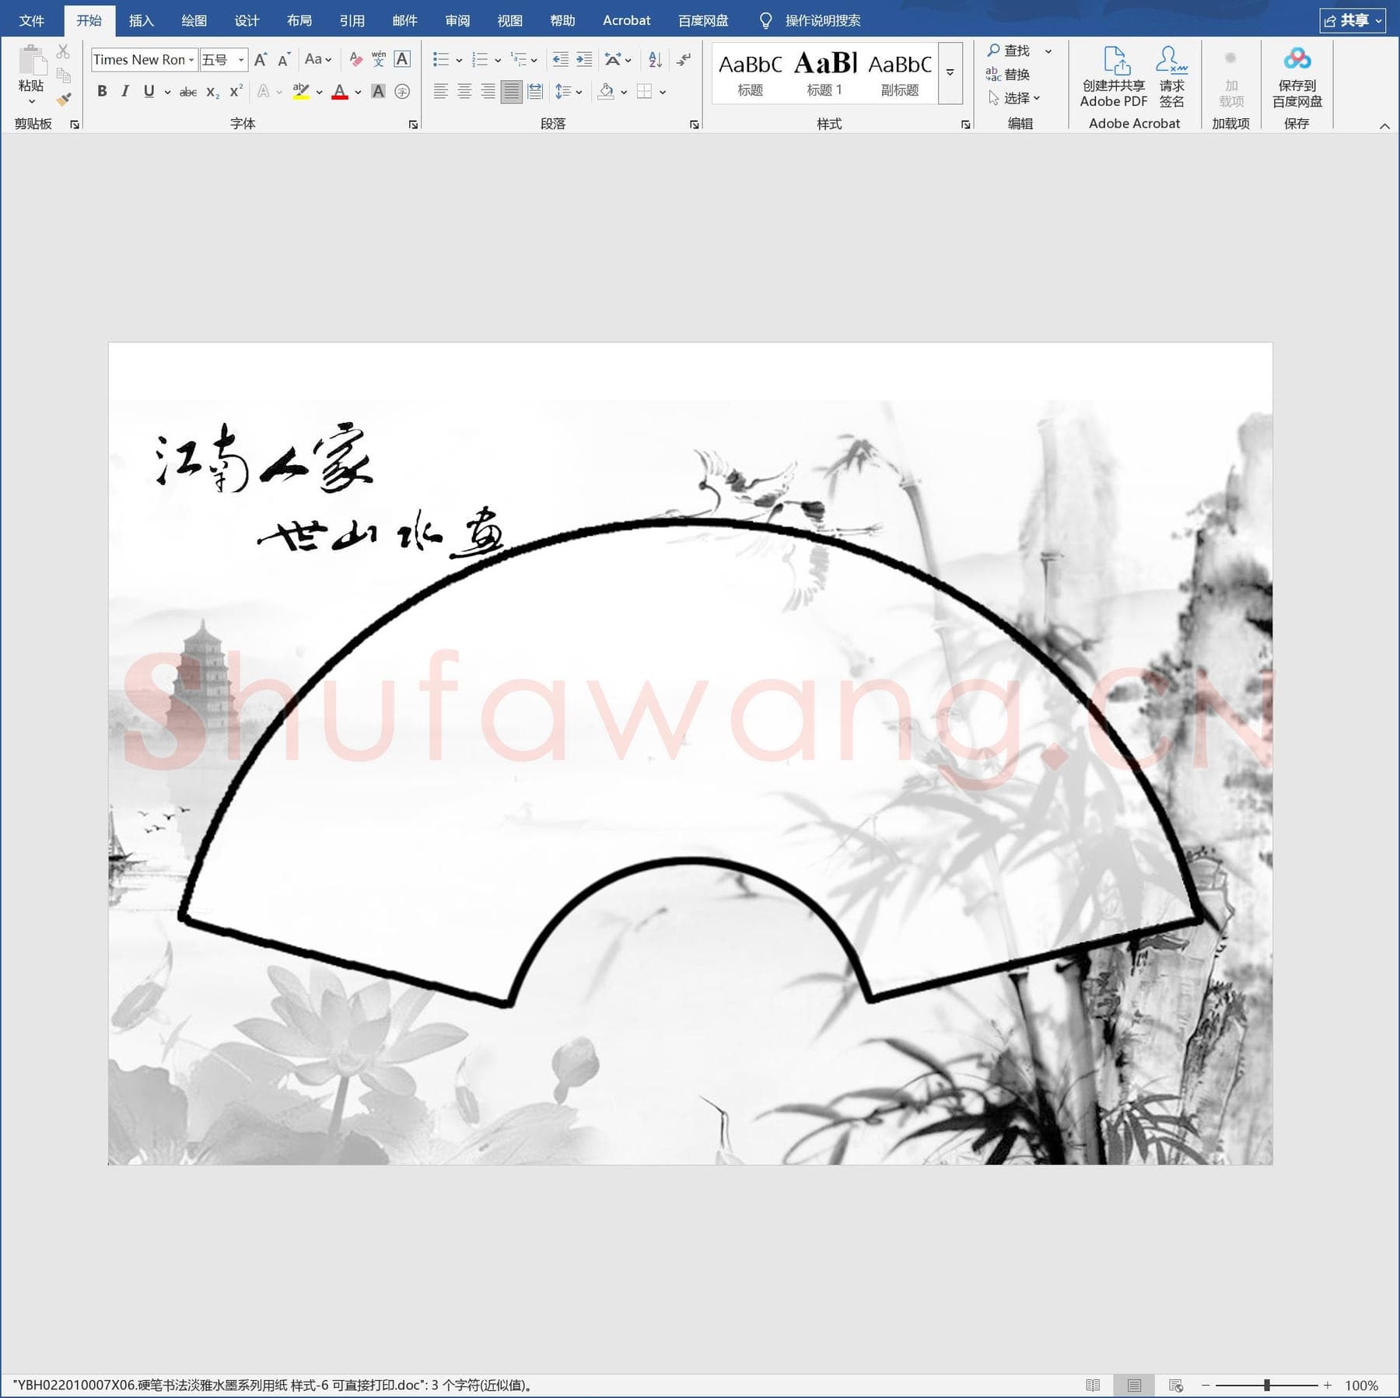Toggle bold formatting
1400x1398 pixels.
click(102, 92)
